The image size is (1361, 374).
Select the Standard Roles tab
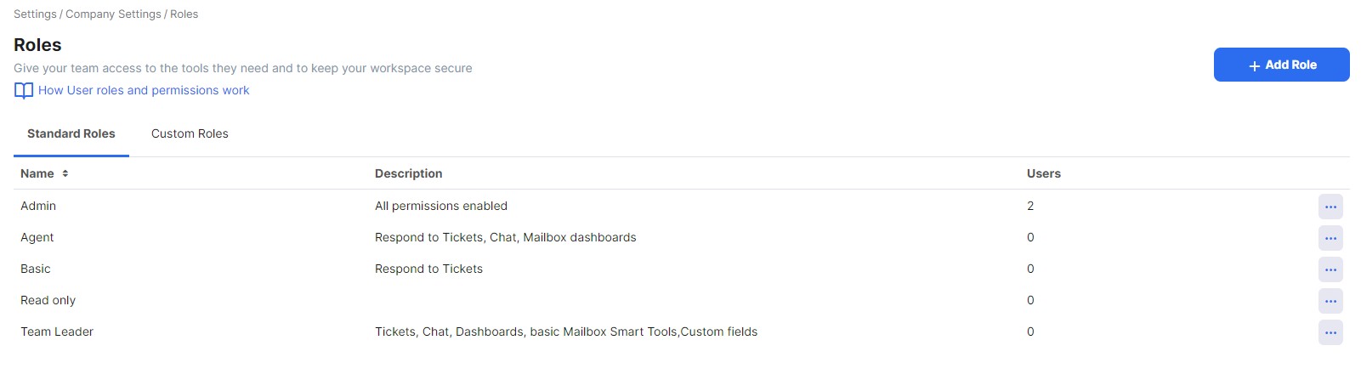71,133
